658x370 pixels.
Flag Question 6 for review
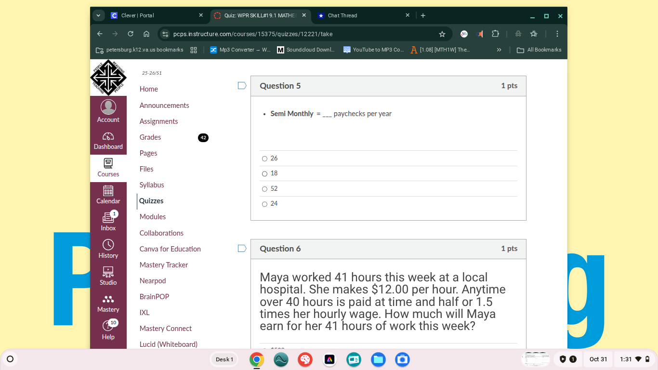pos(242,249)
